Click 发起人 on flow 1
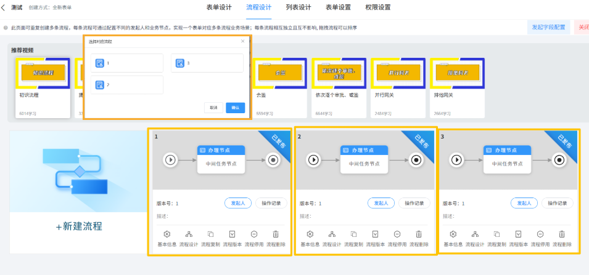 pos(238,203)
